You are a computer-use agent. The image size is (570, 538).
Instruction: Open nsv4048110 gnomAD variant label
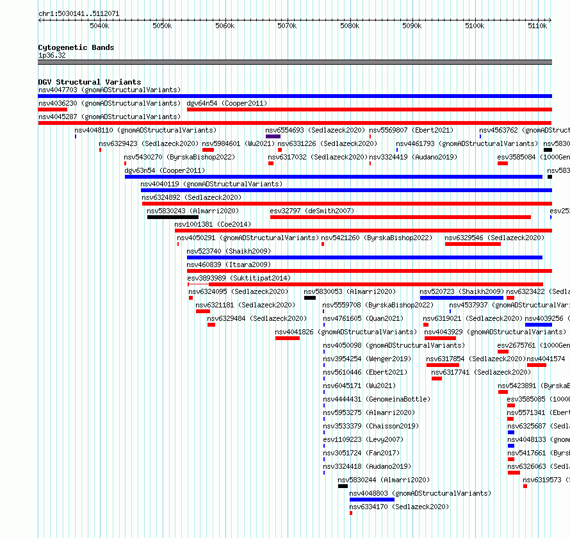[x=145, y=130]
